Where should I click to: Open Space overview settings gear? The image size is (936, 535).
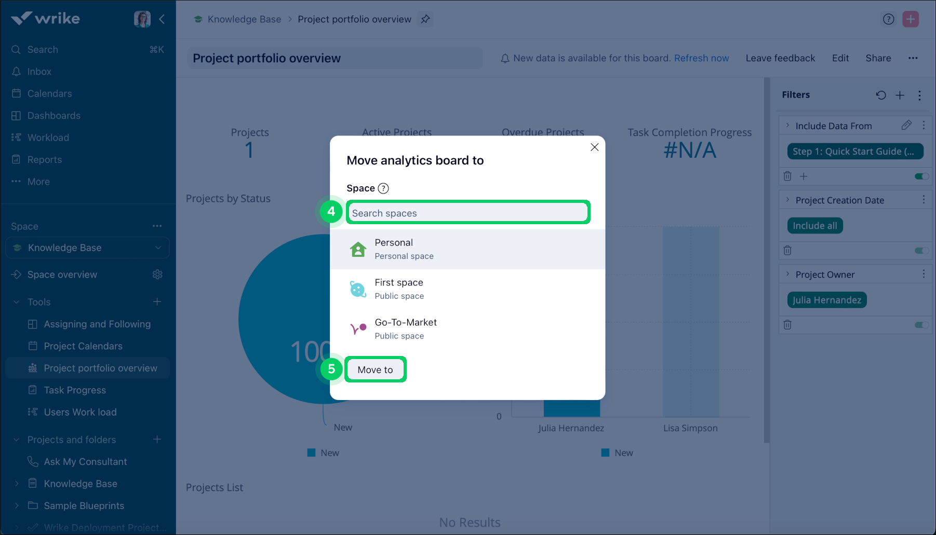pos(157,274)
